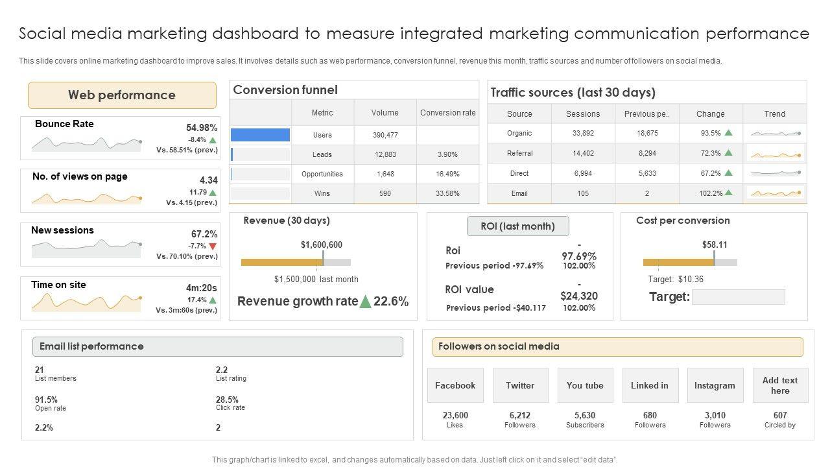Image resolution: width=830 pixels, height=467 pixels.
Task: Click the Web performance header
Action: pos(122,95)
